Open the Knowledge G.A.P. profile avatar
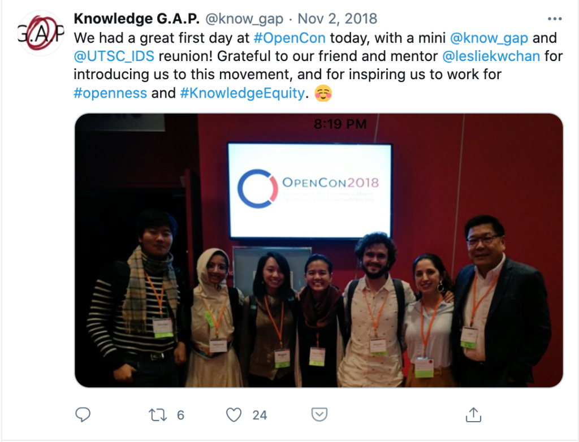 pyautogui.click(x=41, y=33)
